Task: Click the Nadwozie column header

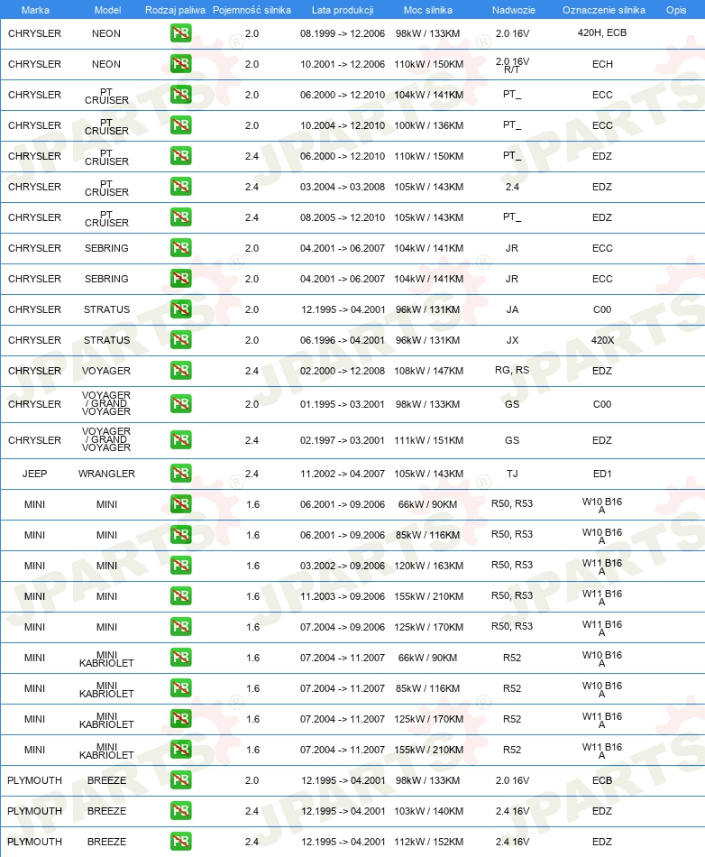Action: coord(513,10)
